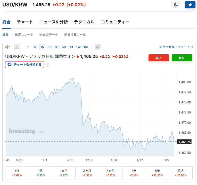
Task: Click the star watchlist button
Action: coord(190,5)
